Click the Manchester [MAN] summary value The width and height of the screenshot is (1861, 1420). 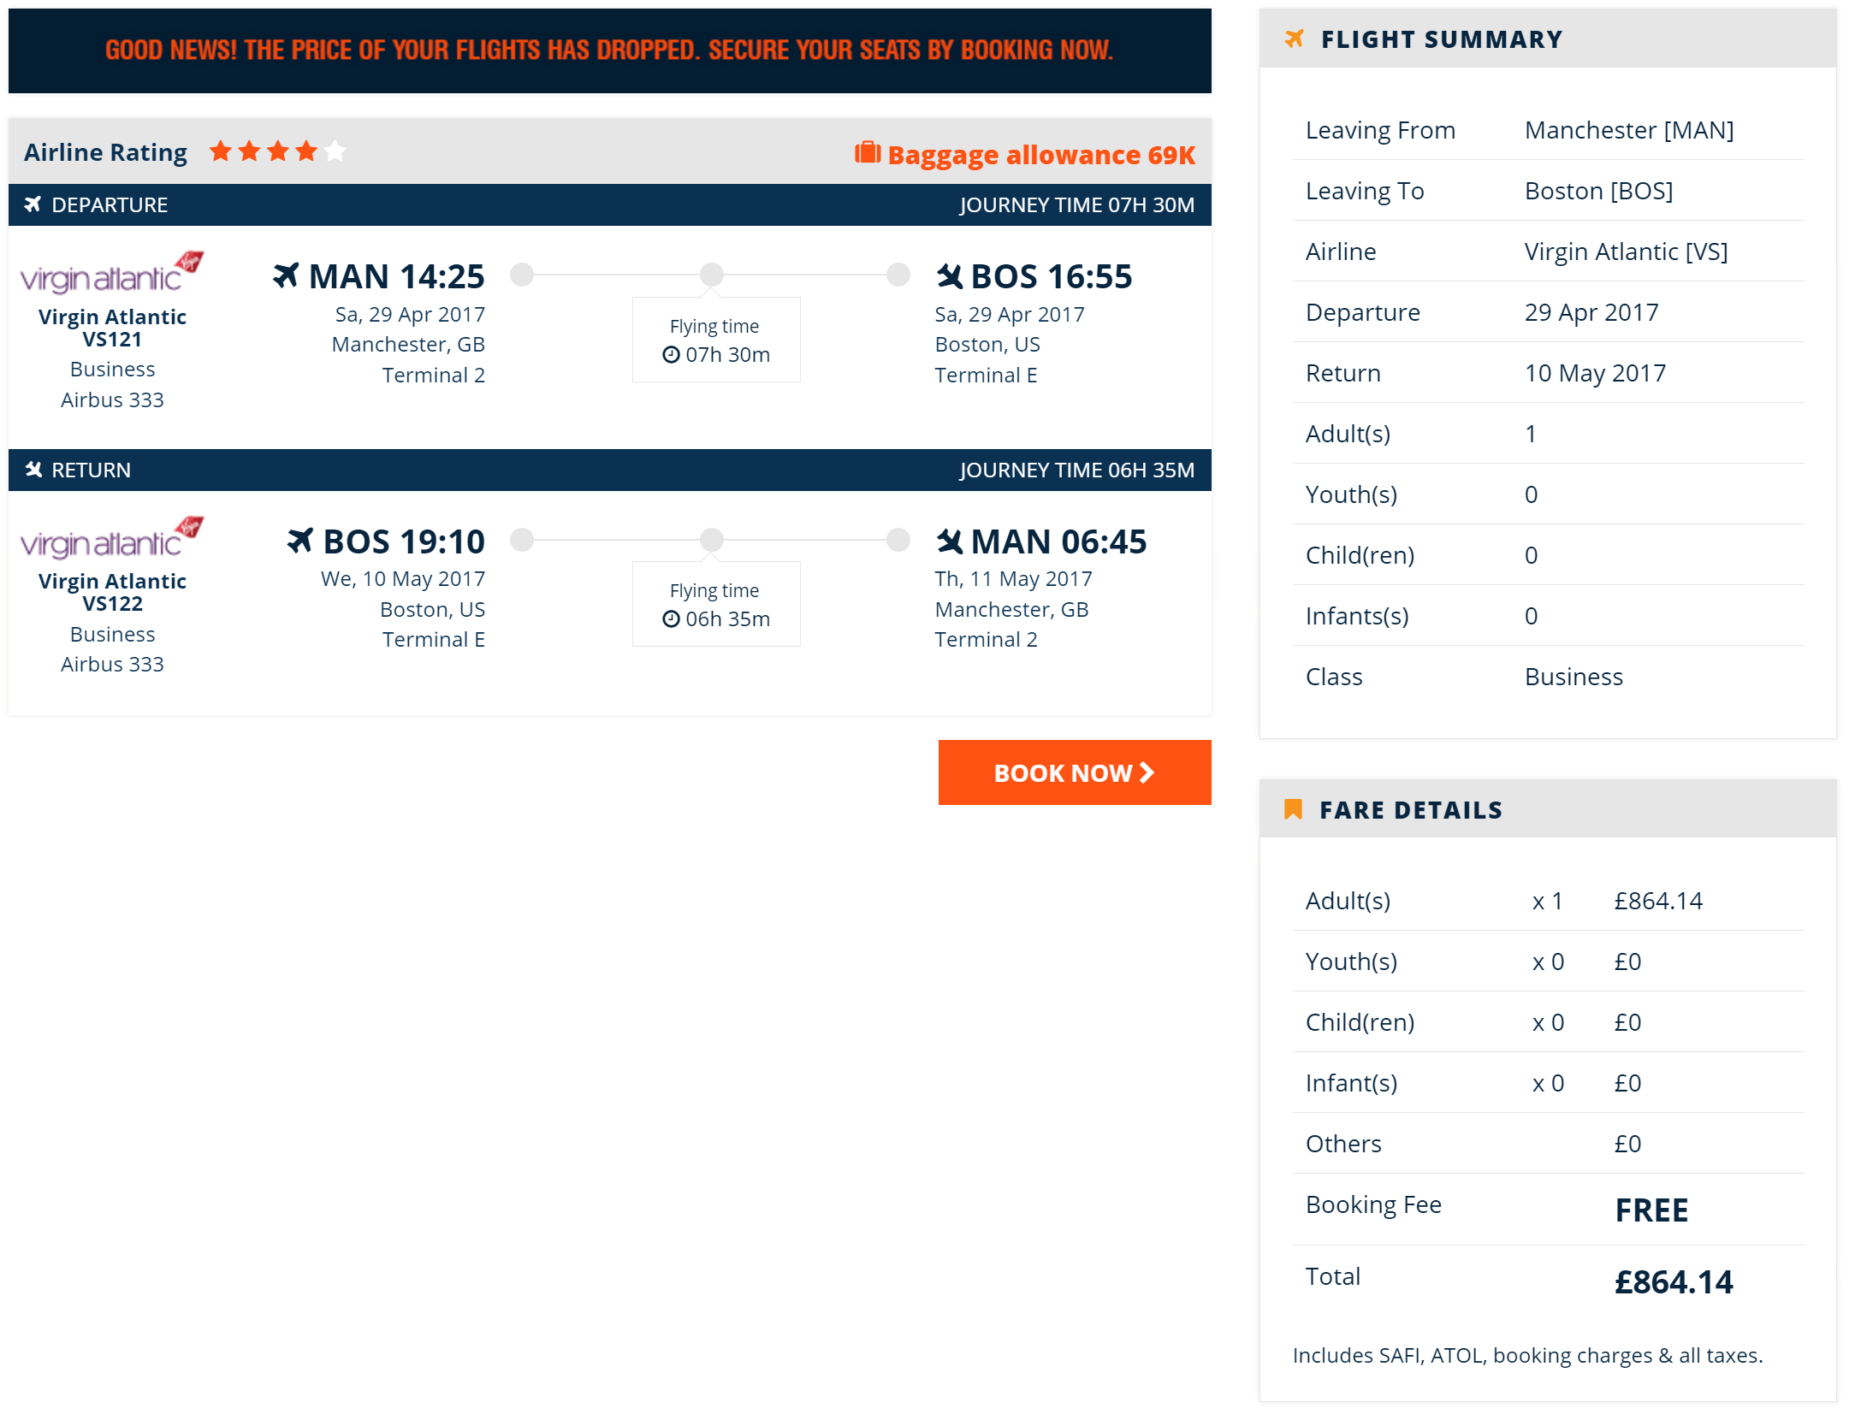pyautogui.click(x=1629, y=130)
